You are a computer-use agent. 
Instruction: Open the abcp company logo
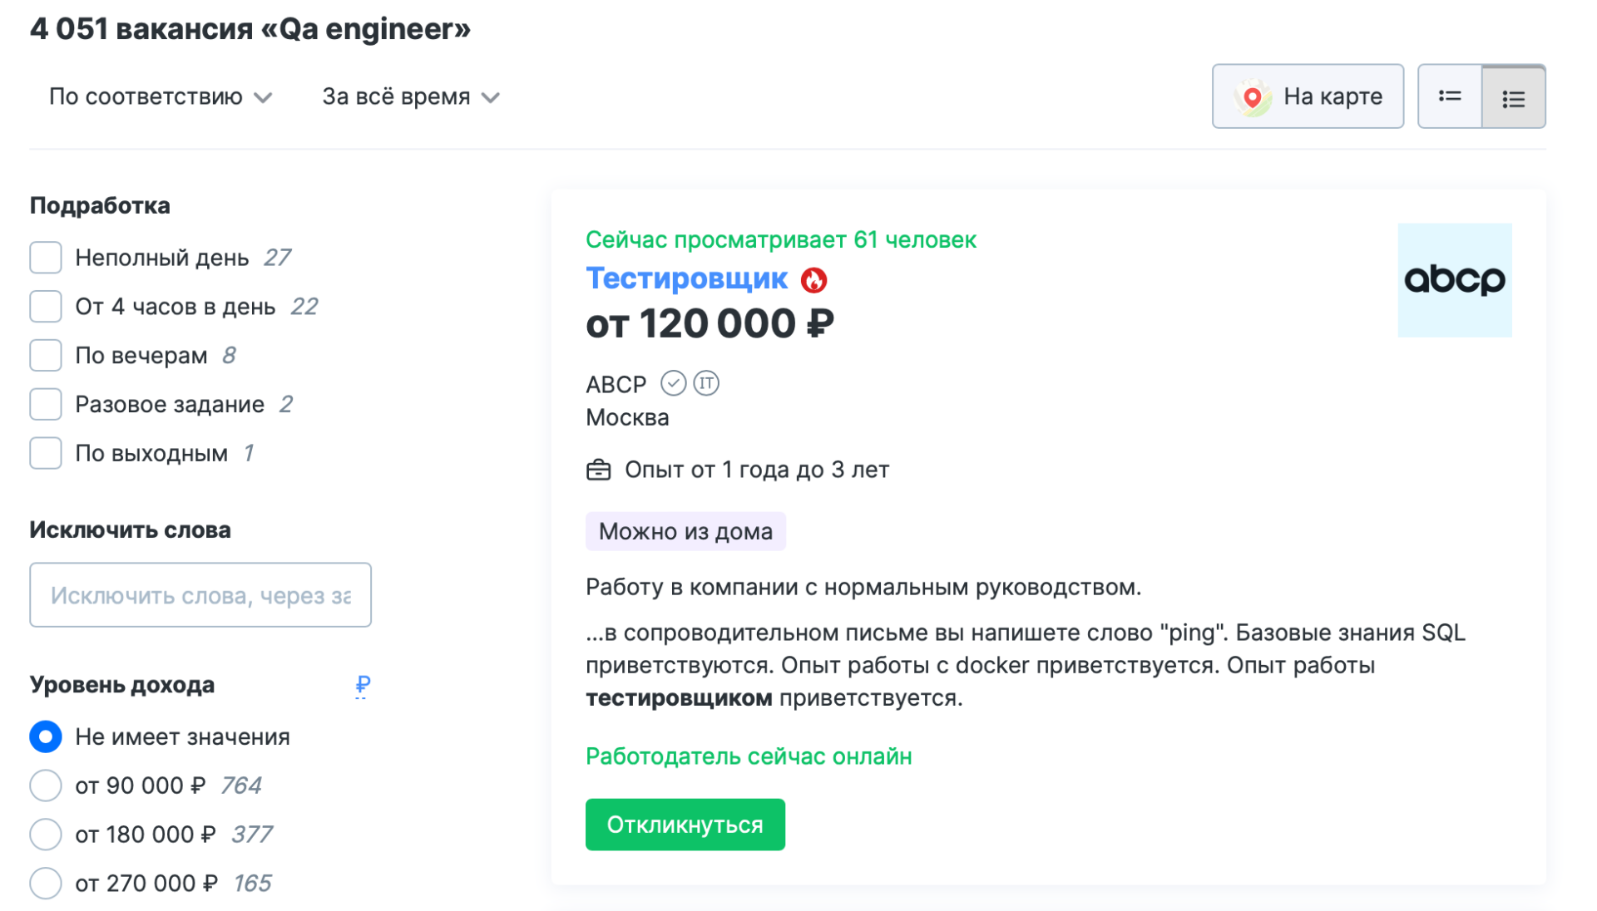click(x=1454, y=279)
